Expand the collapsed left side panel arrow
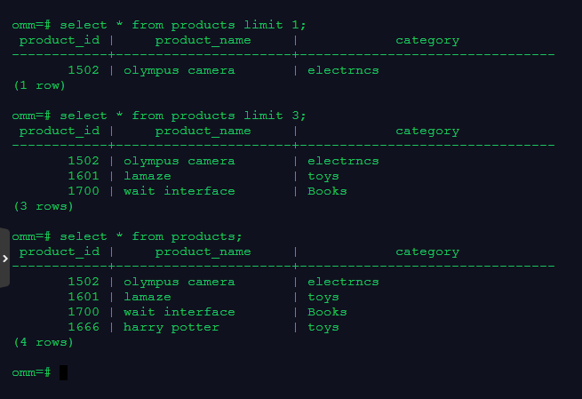 click(4, 259)
